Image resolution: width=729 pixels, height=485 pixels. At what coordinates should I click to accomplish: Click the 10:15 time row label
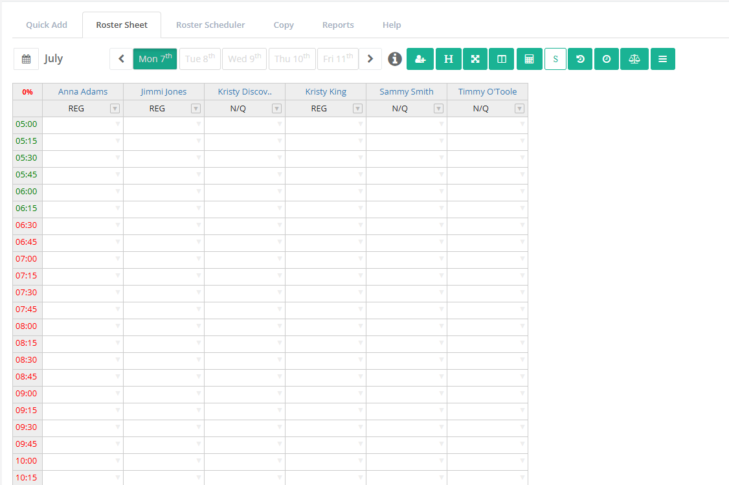tap(27, 478)
